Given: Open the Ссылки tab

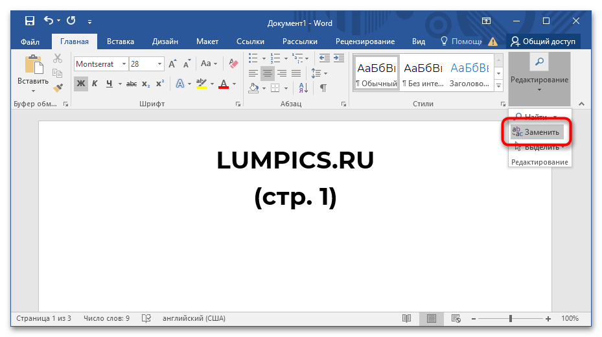Looking at the screenshot, I should 250,41.
